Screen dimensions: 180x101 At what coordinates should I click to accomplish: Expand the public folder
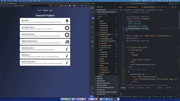point(107,17)
